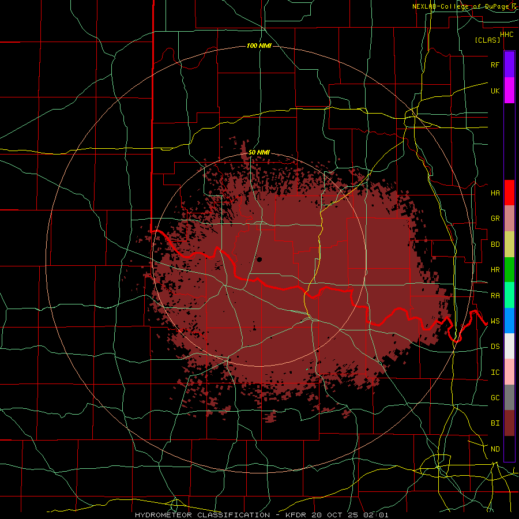Click the UK magenta legend swatch
519x519 pixels.
(x=509, y=91)
